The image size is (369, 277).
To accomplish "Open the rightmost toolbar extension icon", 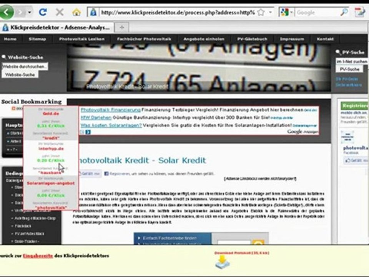I will [x=360, y=12].
